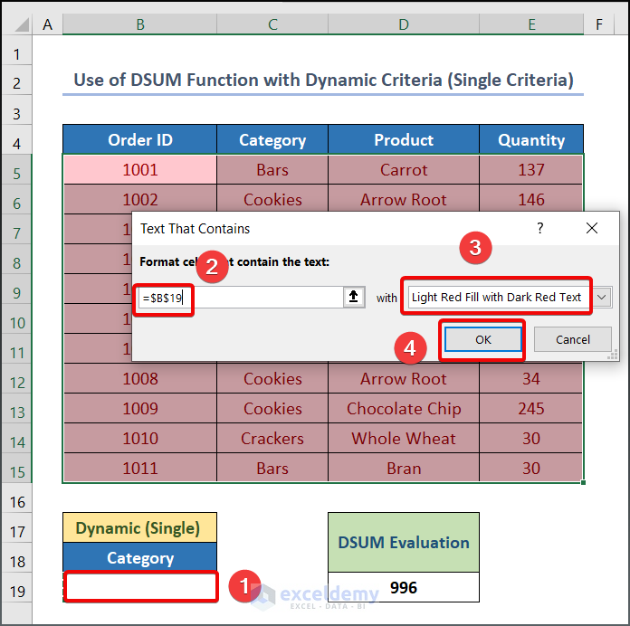Click the Cookies category cell in row 13
Image resolution: width=630 pixels, height=626 pixels.
[x=272, y=408]
